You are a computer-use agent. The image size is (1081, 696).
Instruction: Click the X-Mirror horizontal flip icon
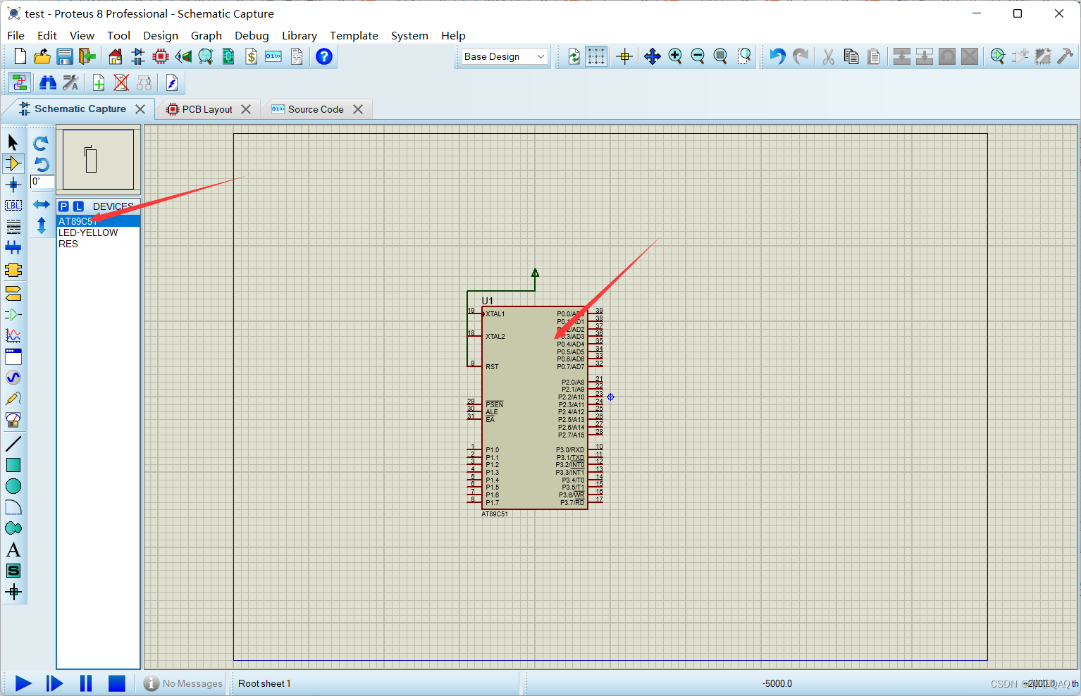(42, 204)
